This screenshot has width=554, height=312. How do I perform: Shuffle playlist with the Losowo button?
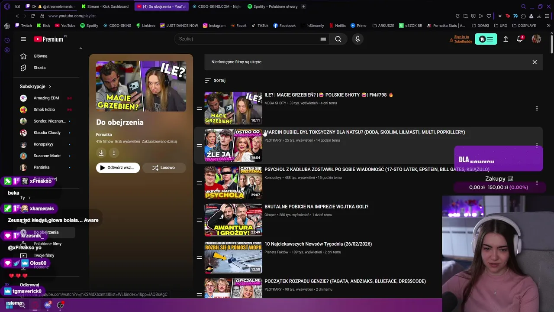[x=164, y=168]
